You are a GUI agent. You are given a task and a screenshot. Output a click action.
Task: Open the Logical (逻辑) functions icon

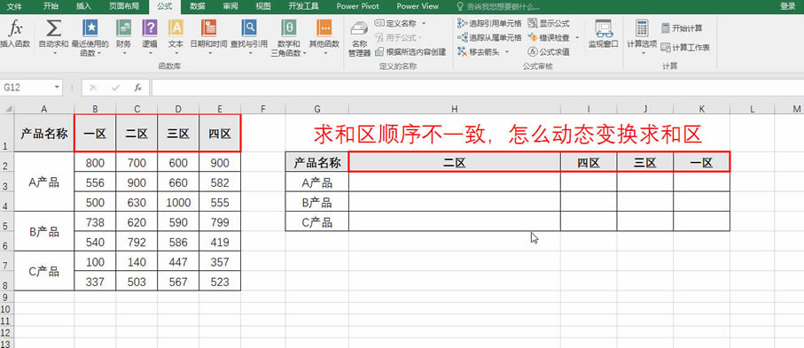pyautogui.click(x=150, y=27)
